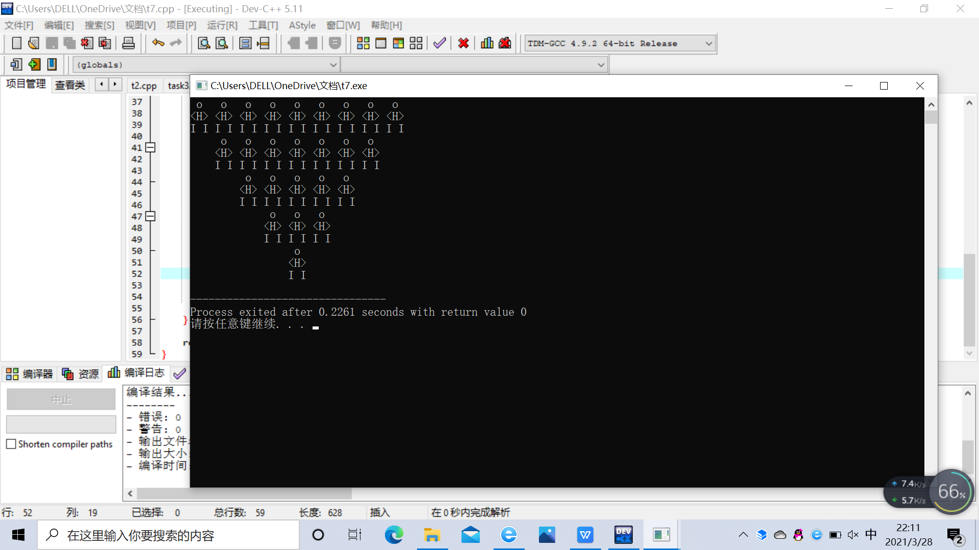Screen dimensions: 979x550
Task: Toggle Shorten compiler paths checkbox
Action: 11,444
